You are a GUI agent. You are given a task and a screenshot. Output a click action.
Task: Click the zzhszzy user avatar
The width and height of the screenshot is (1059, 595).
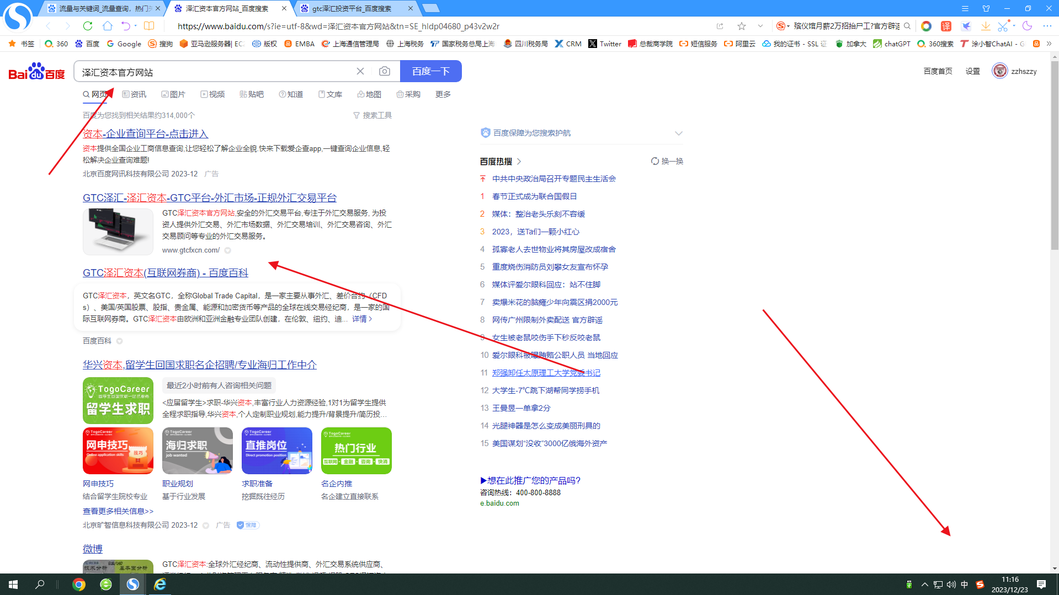coord(999,71)
